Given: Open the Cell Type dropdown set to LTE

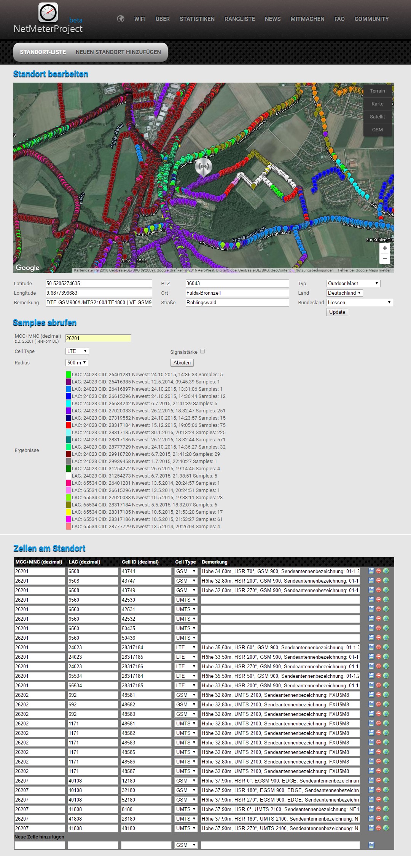Looking at the screenshot, I should point(77,351).
